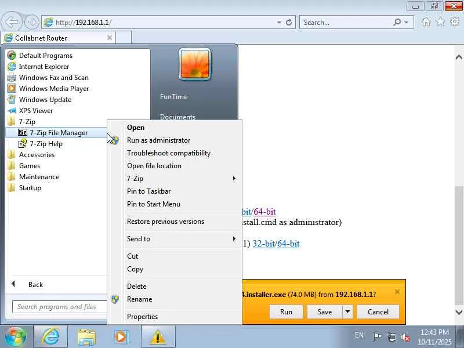Close the Collabnet Router tab

[x=110, y=38]
